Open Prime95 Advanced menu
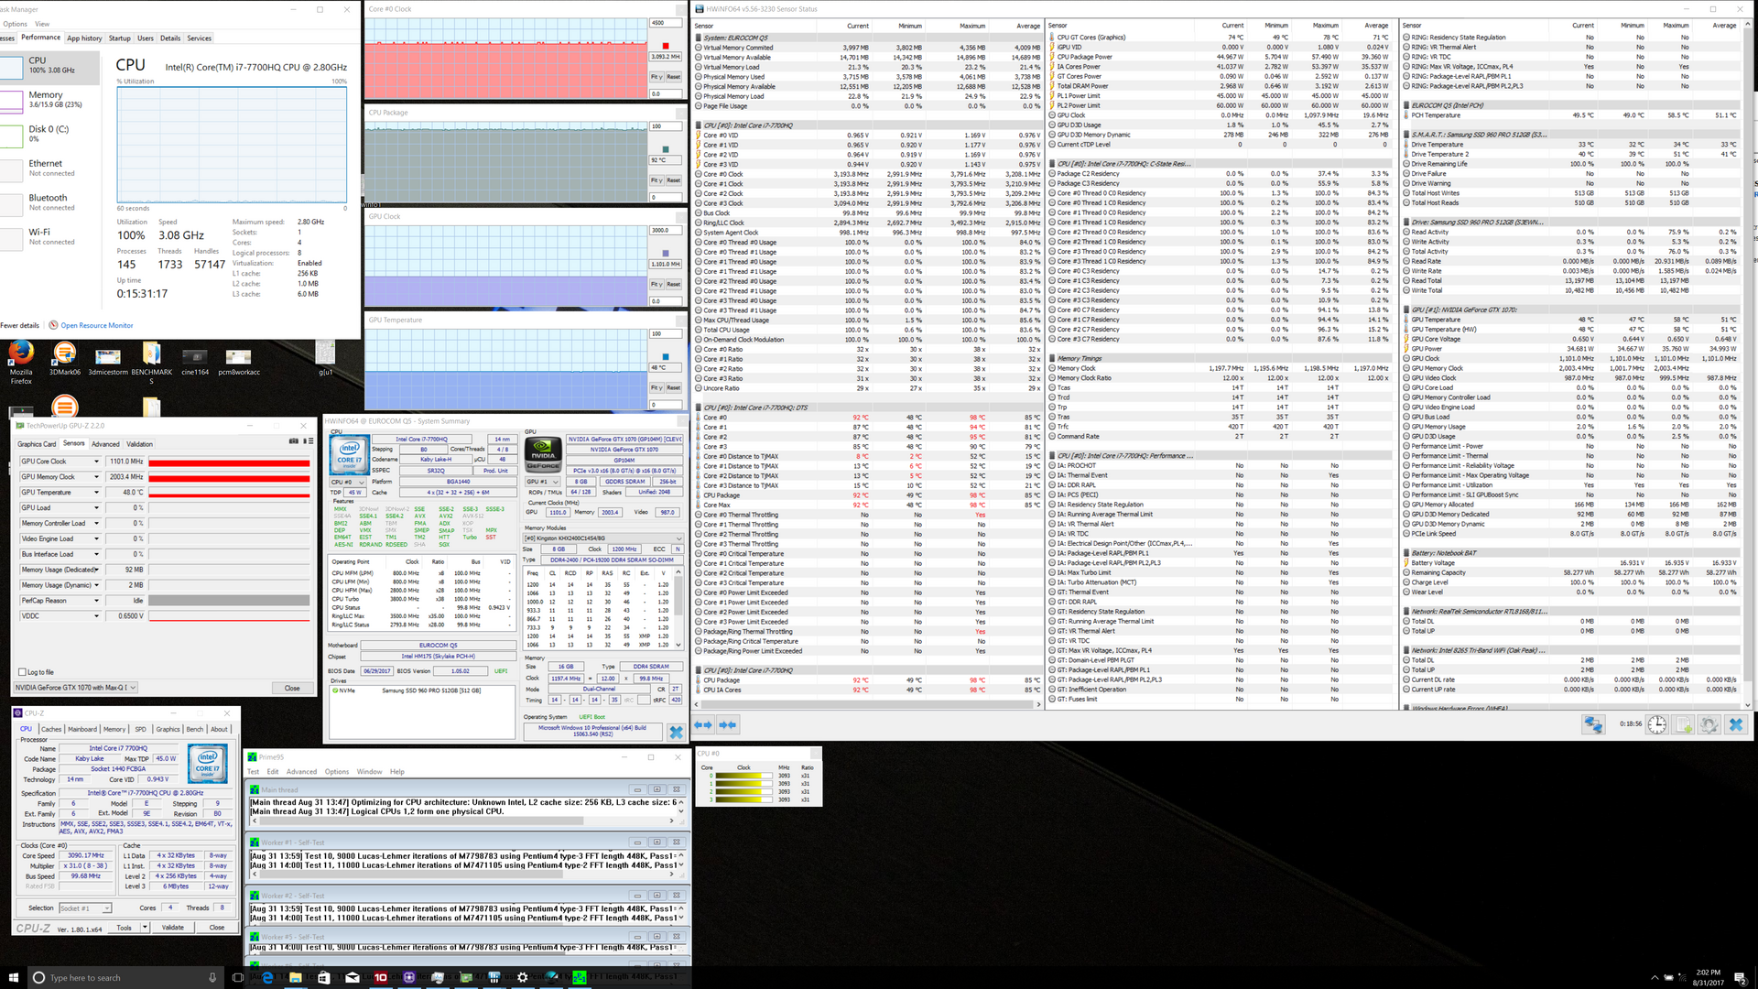The height and width of the screenshot is (989, 1758). 301,772
